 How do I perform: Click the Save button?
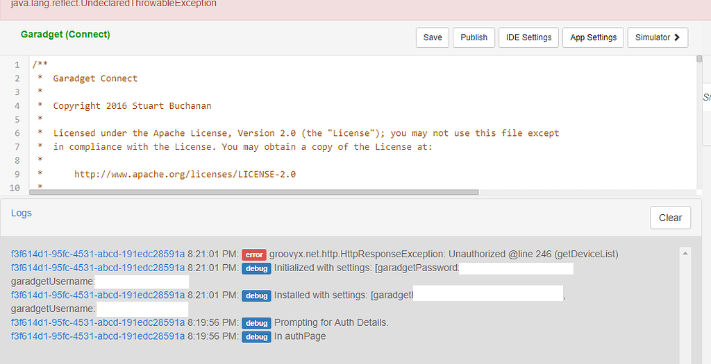click(432, 37)
